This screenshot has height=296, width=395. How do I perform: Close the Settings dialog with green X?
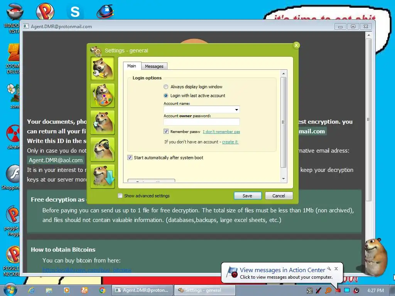pos(296,45)
